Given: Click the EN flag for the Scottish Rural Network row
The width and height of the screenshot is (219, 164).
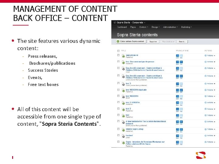Looking at the screenshot, I should (181, 122).
